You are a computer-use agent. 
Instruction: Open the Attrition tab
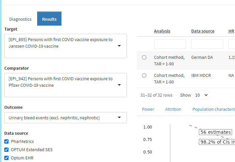(x=173, y=109)
